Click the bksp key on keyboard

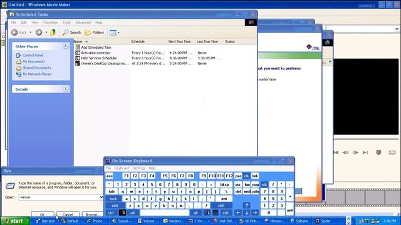click(x=224, y=184)
